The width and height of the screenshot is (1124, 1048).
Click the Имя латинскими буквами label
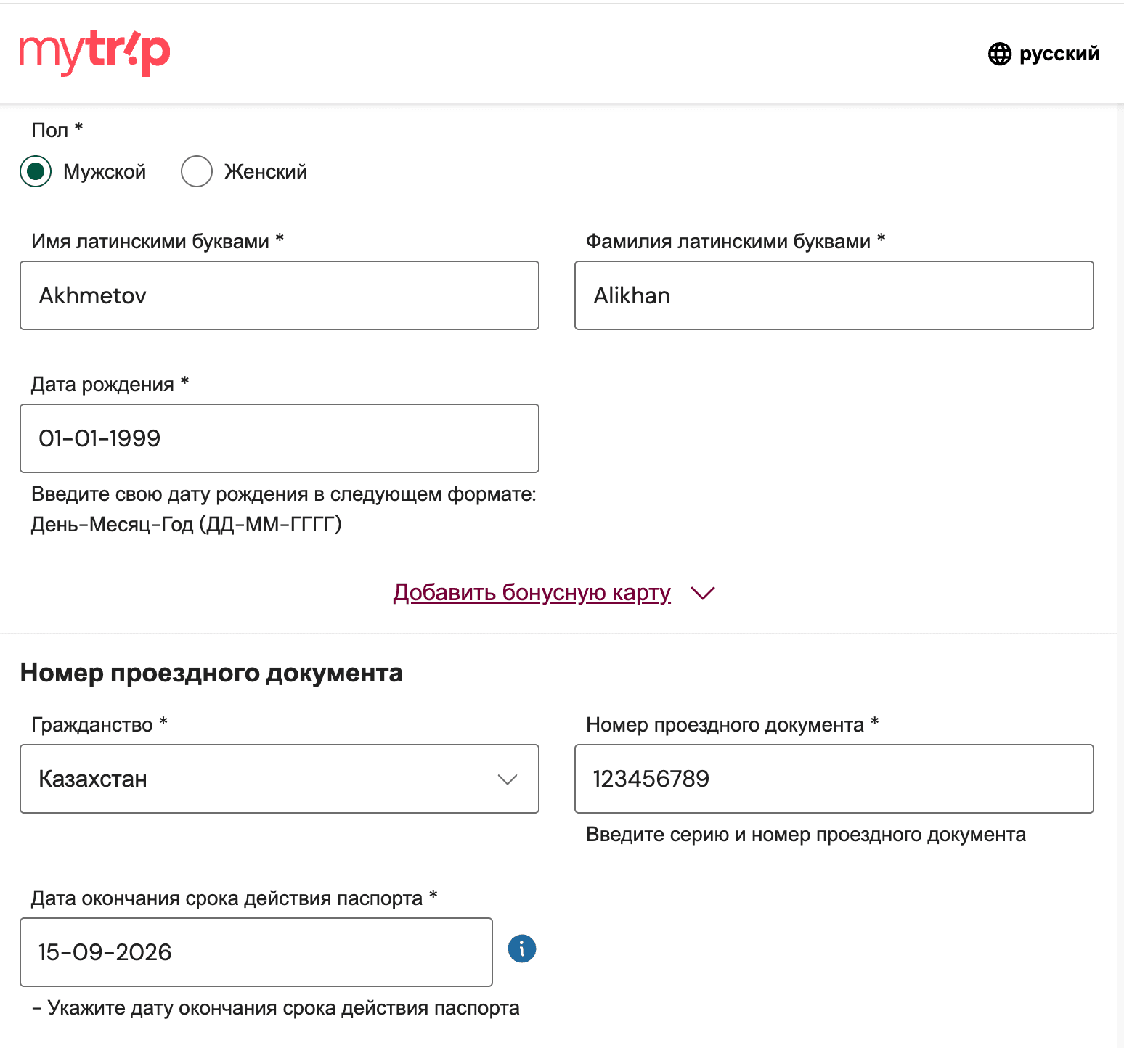coord(150,242)
